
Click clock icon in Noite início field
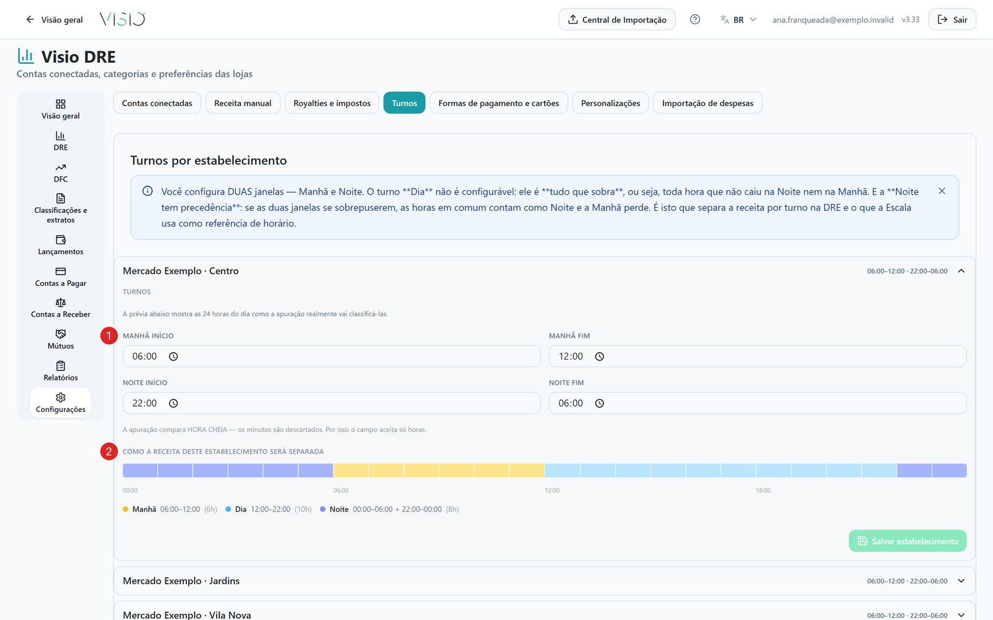click(x=174, y=404)
